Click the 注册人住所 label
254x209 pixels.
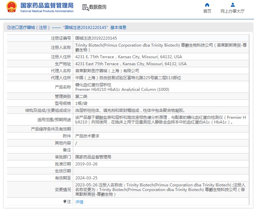coord(61,57)
